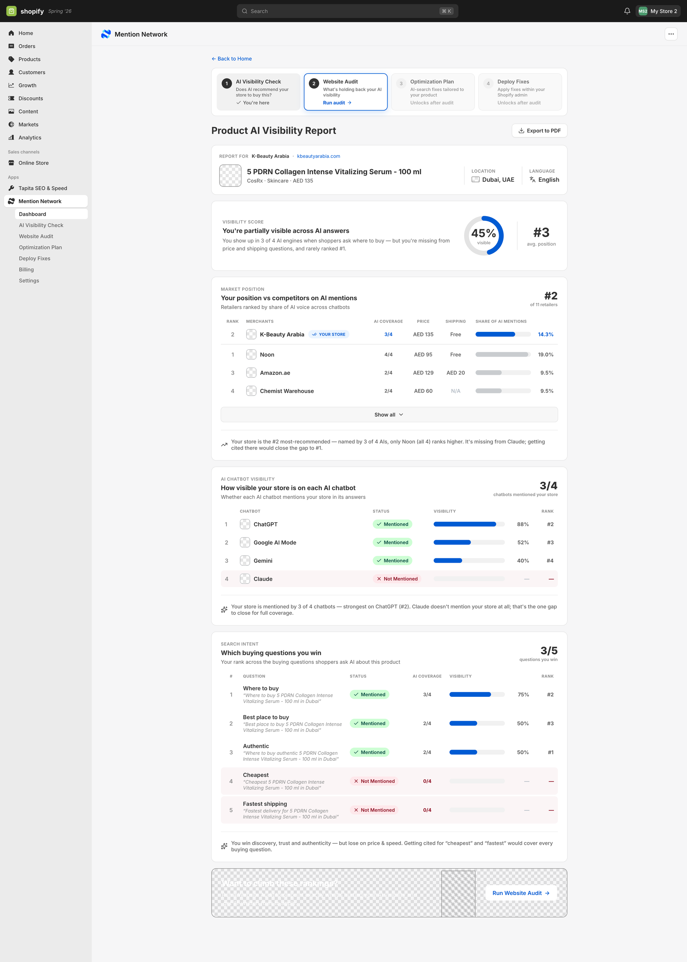687x962 pixels.
Task: Click Run audit link
Action: coord(337,103)
